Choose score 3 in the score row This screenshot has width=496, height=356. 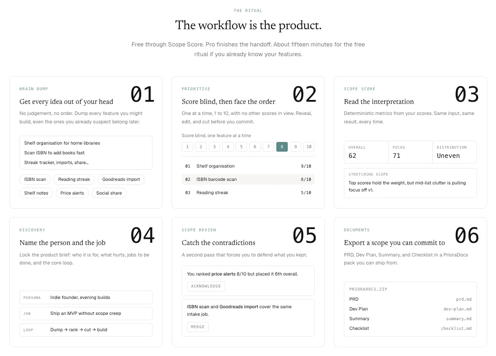(x=214, y=147)
